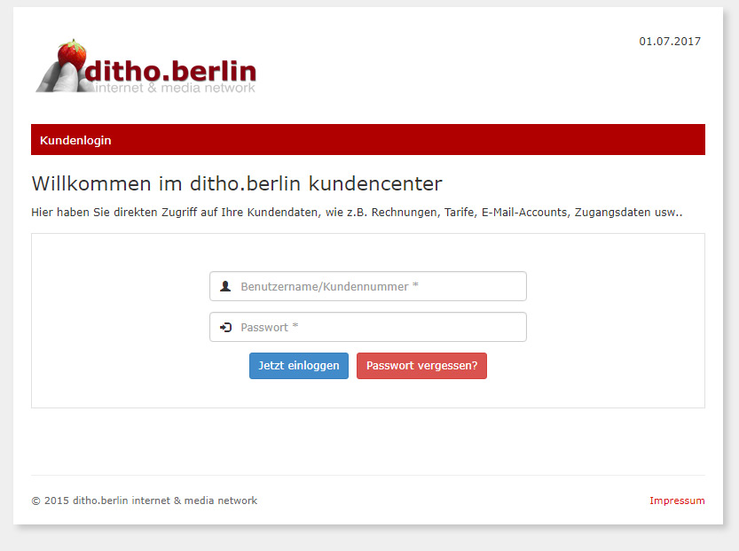This screenshot has width=739, height=551.
Task: Click the login arrow icon in password field
Action: click(225, 327)
